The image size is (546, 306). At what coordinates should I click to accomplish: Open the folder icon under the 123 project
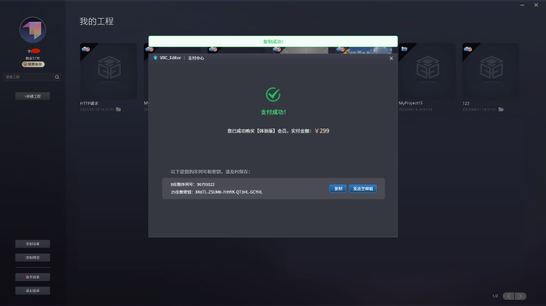coord(501,109)
